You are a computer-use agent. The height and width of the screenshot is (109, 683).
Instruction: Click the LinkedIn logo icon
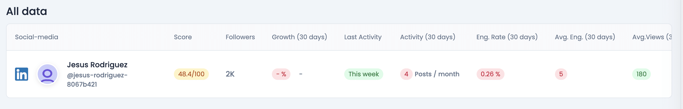[22, 74]
